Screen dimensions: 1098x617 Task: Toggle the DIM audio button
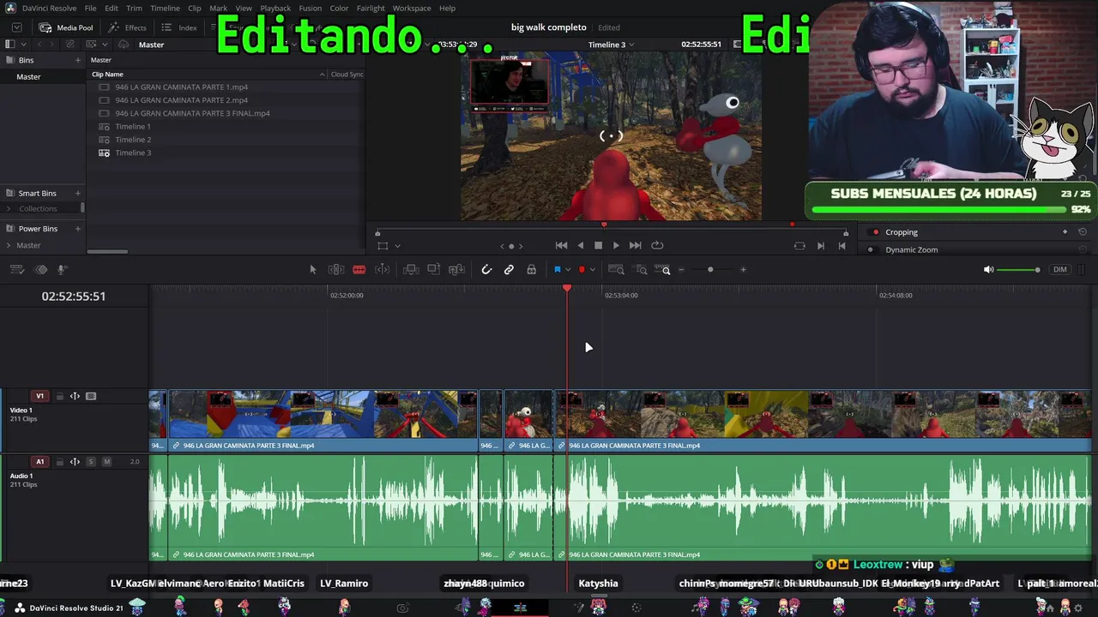pos(1060,270)
